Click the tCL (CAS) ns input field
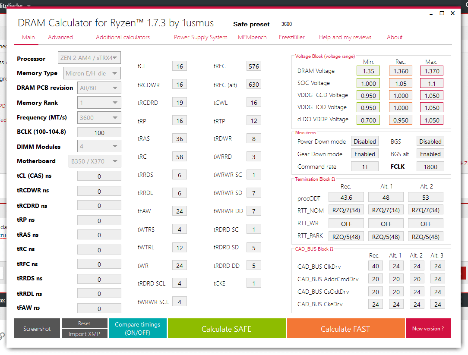The height and width of the screenshot is (355, 468). (99, 176)
